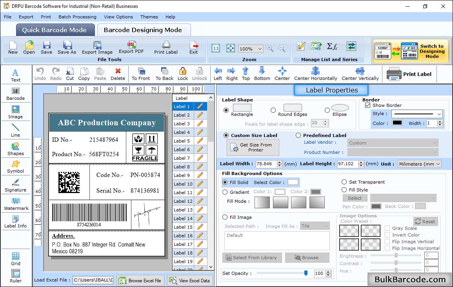Delete the selected object
The height and width of the screenshot is (287, 453).
[x=118, y=74]
